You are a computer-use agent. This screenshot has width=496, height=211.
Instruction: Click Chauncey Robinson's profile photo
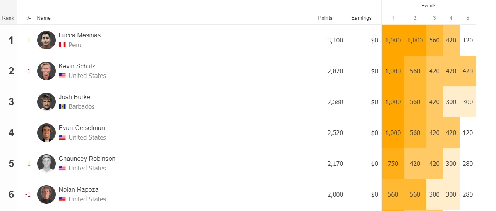pos(46,164)
